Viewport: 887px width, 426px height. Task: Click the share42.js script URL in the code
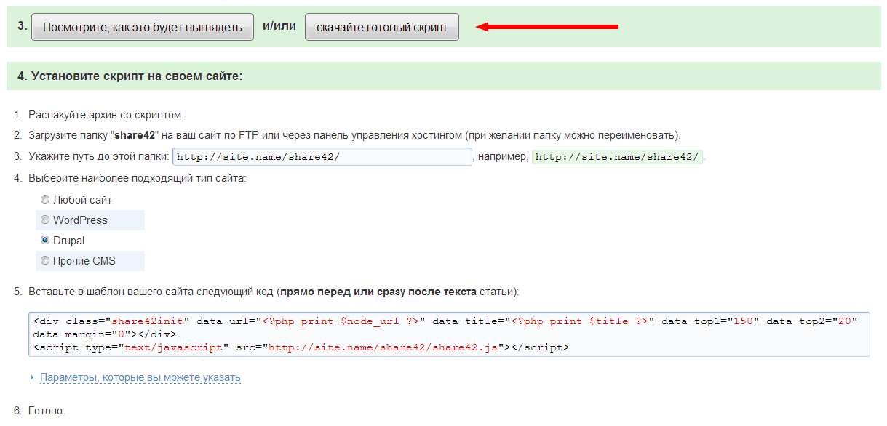click(383, 347)
